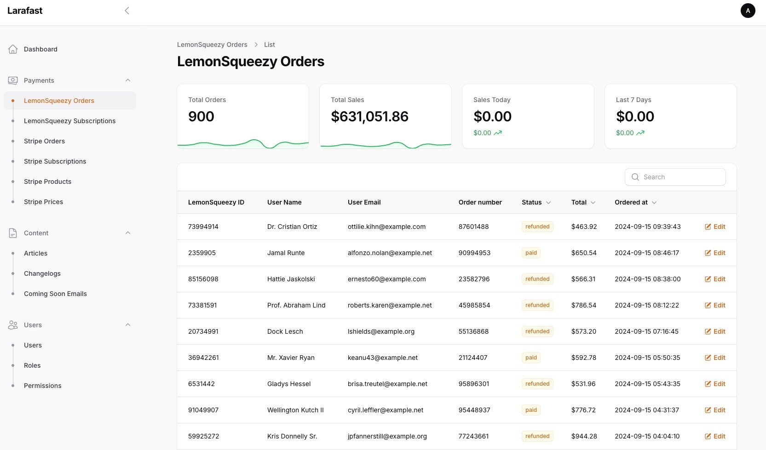Click edit pencil icon for Jamal Runte
766x450 pixels.
point(708,253)
